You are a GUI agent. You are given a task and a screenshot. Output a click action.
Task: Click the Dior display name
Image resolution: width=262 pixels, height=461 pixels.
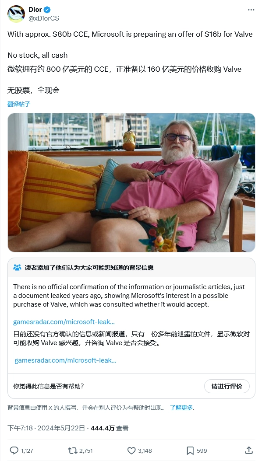coord(35,10)
